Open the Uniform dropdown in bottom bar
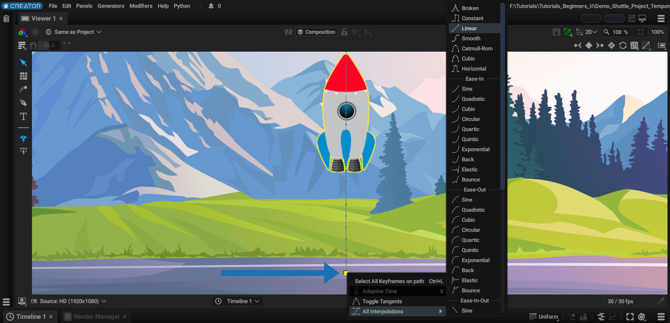The height and width of the screenshot is (323, 670). [544, 317]
